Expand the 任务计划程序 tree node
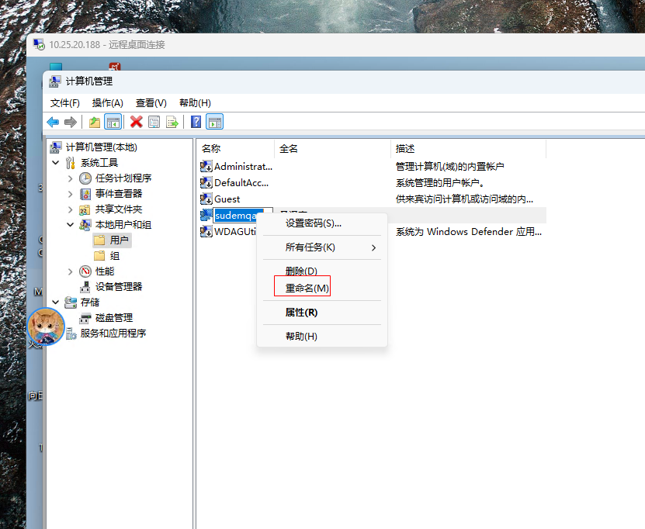The height and width of the screenshot is (529, 645). click(71, 178)
